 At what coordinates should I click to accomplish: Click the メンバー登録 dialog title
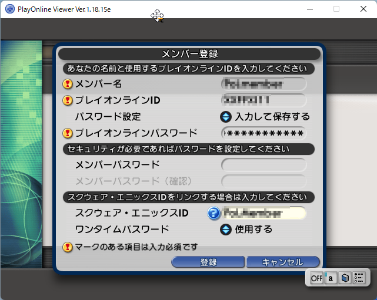tap(189, 54)
